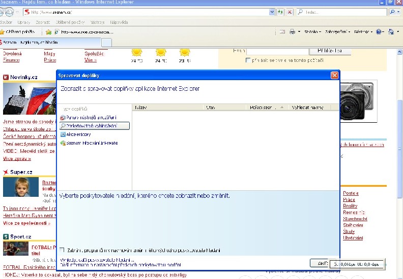Open the Stěhování link on the right
The height and width of the screenshot is (279, 403).
tap(353, 225)
